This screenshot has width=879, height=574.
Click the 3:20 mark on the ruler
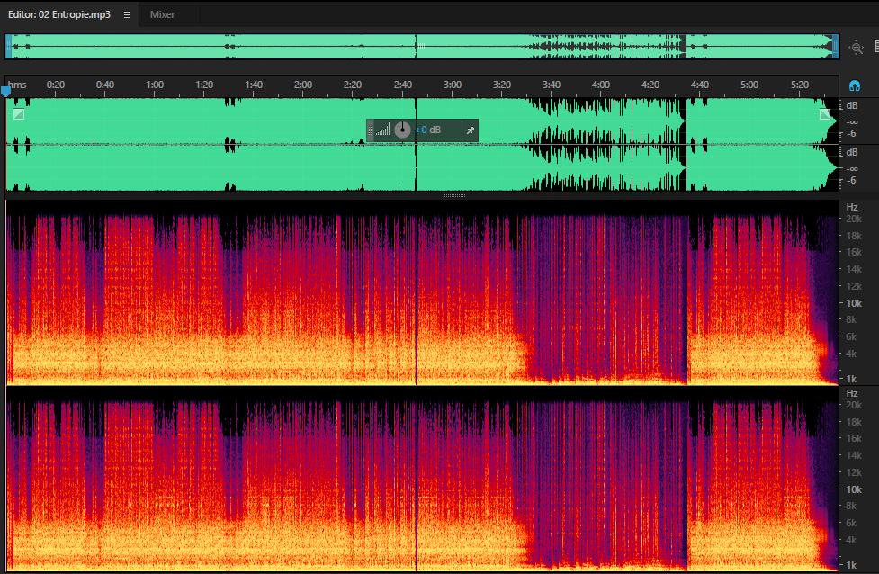[502, 85]
